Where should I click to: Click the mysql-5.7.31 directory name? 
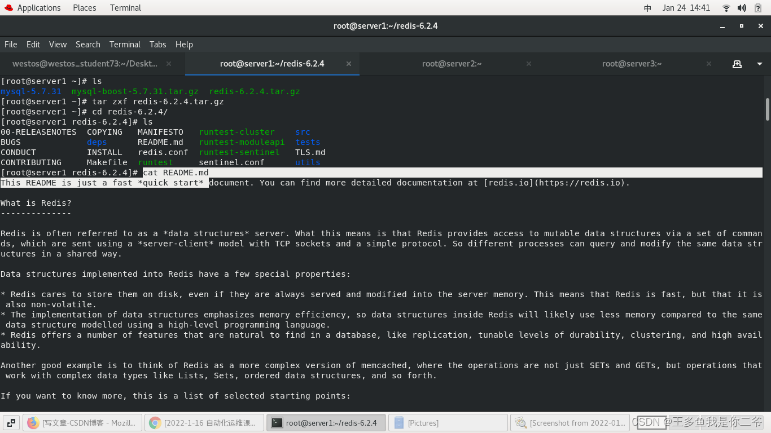pyautogui.click(x=30, y=91)
